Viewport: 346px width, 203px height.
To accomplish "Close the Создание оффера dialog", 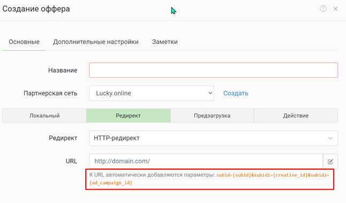I will click(x=335, y=9).
